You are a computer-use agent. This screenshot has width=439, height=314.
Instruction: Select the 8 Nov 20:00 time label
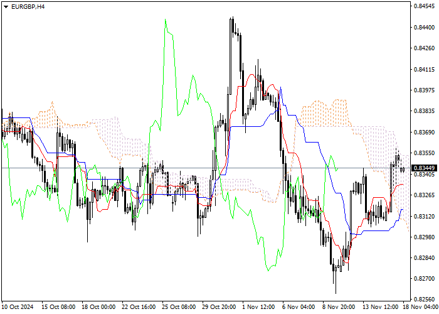pos(339,307)
